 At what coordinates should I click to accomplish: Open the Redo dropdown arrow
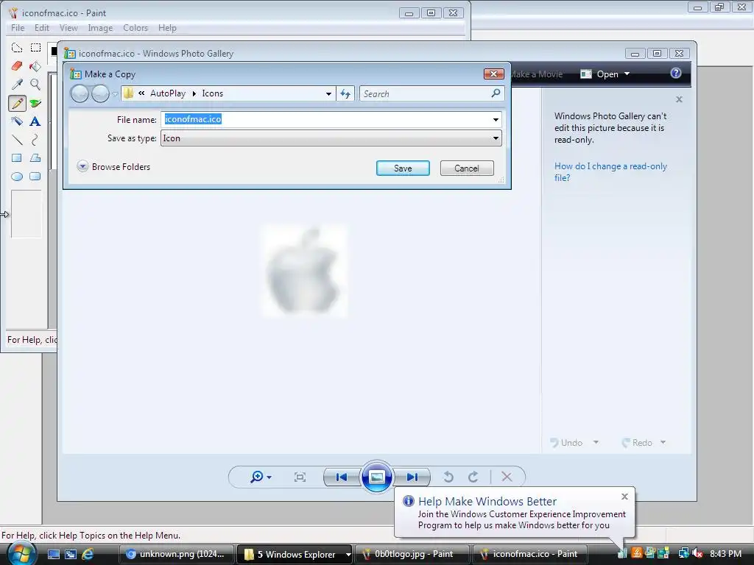pyautogui.click(x=663, y=442)
